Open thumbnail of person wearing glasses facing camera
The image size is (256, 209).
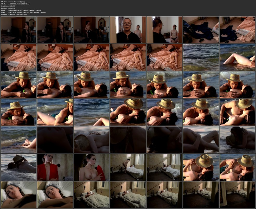coord(128,30)
